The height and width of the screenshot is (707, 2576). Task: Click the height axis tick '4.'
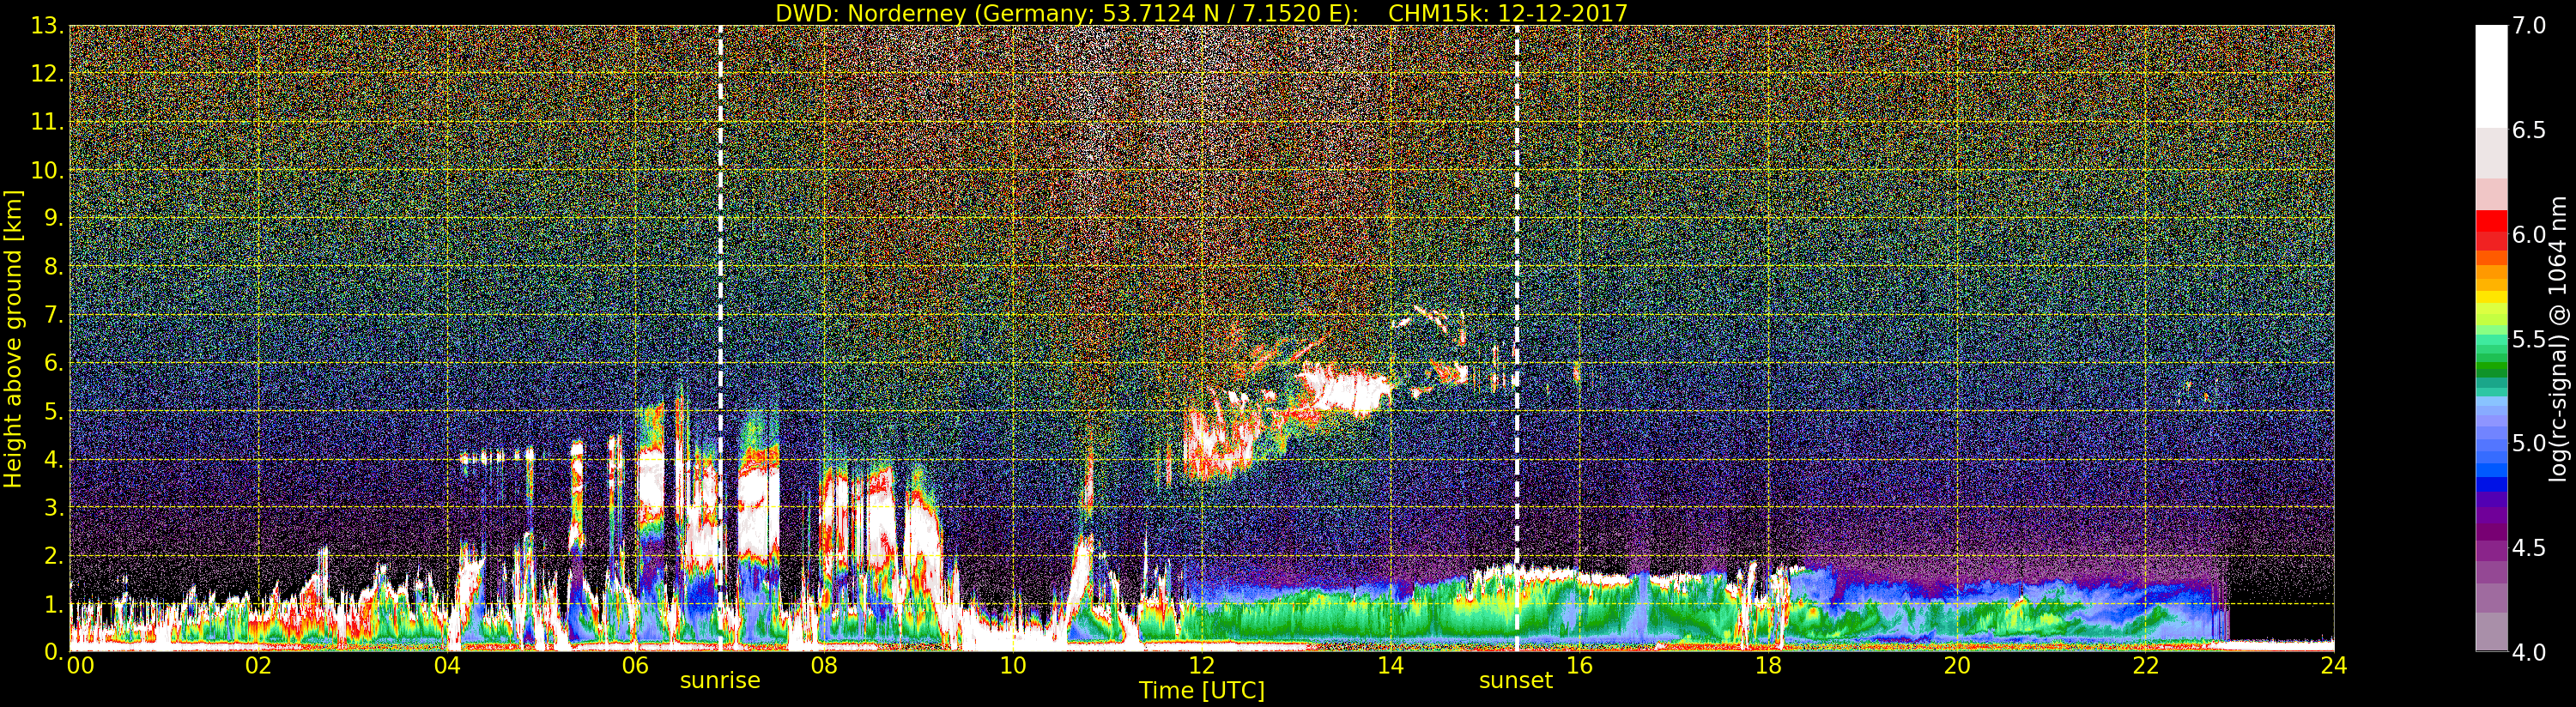pyautogui.click(x=54, y=459)
